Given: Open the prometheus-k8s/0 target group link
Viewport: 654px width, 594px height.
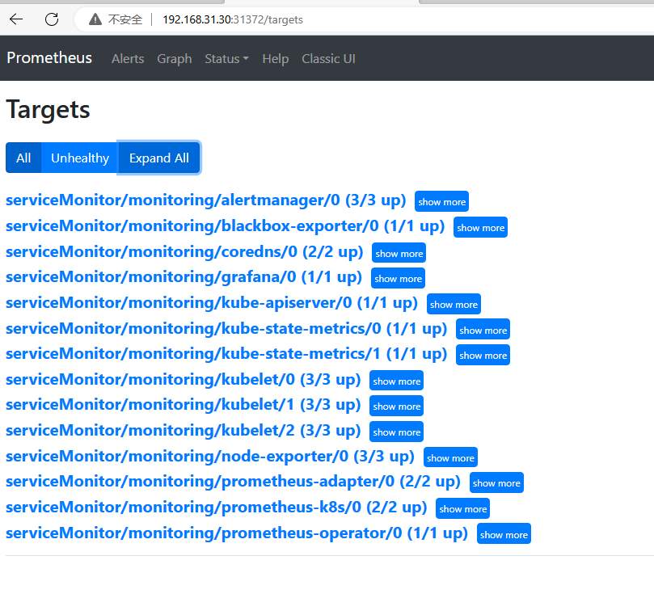Looking at the screenshot, I should click(x=217, y=507).
